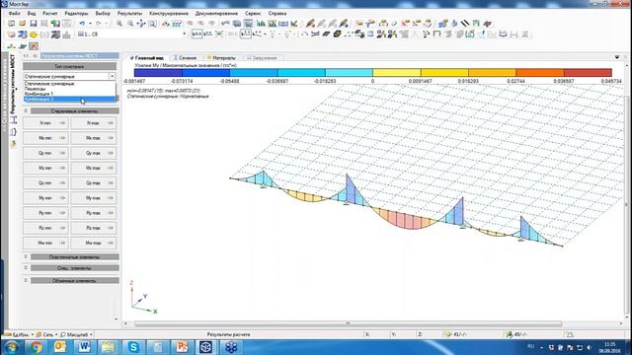This screenshot has height=355, width=632.
Task: Open Skype from the taskbar
Action: click(133, 346)
